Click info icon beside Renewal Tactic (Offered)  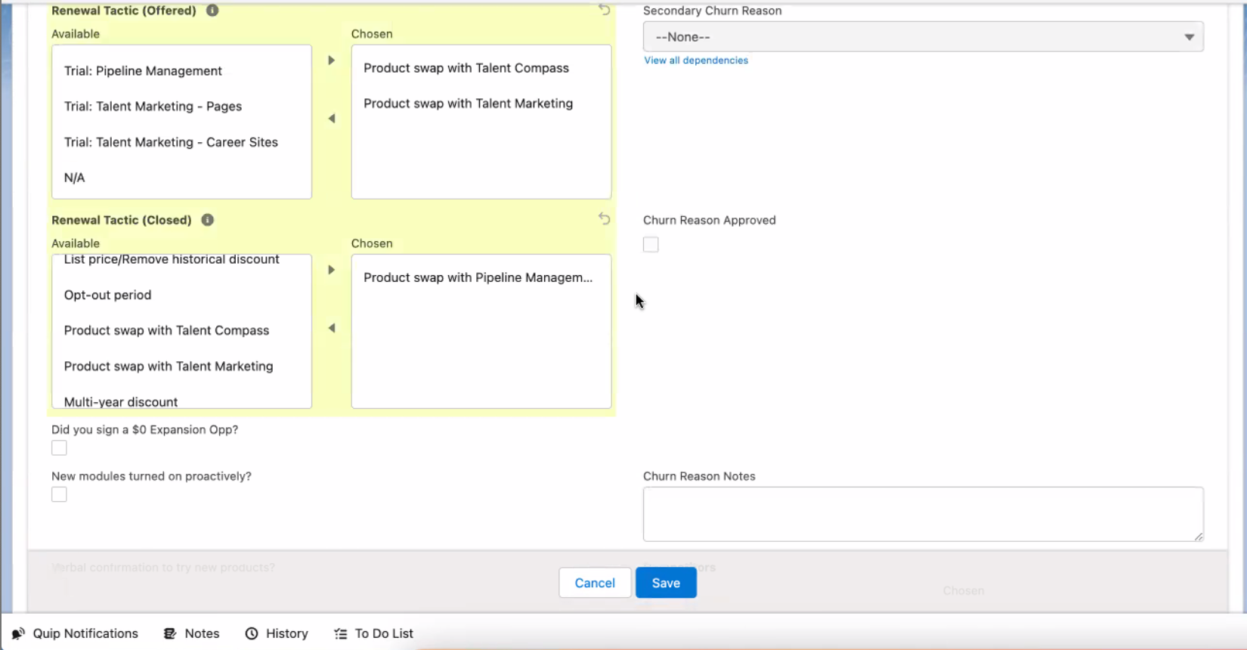point(212,11)
